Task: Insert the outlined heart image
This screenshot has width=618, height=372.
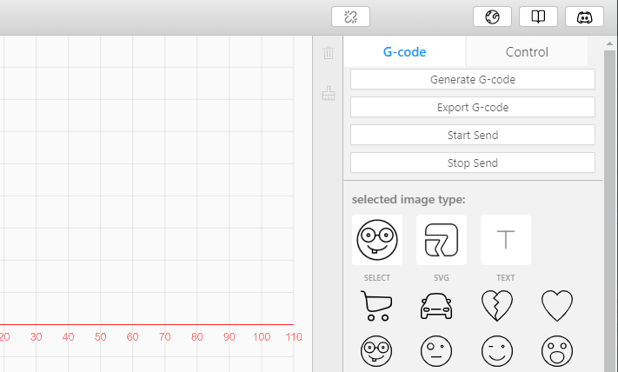Action: pyautogui.click(x=557, y=306)
